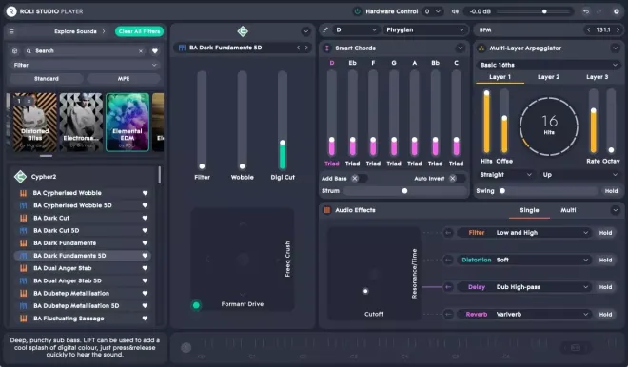
Task: Select the Standard preset type
Action: (47, 79)
